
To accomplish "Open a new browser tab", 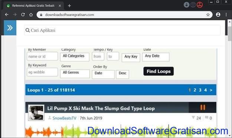I will click(x=69, y=6).
